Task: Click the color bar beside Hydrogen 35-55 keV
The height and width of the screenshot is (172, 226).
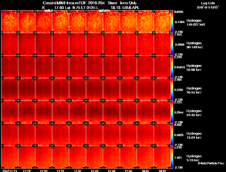Action: pyautogui.click(x=172, y=90)
